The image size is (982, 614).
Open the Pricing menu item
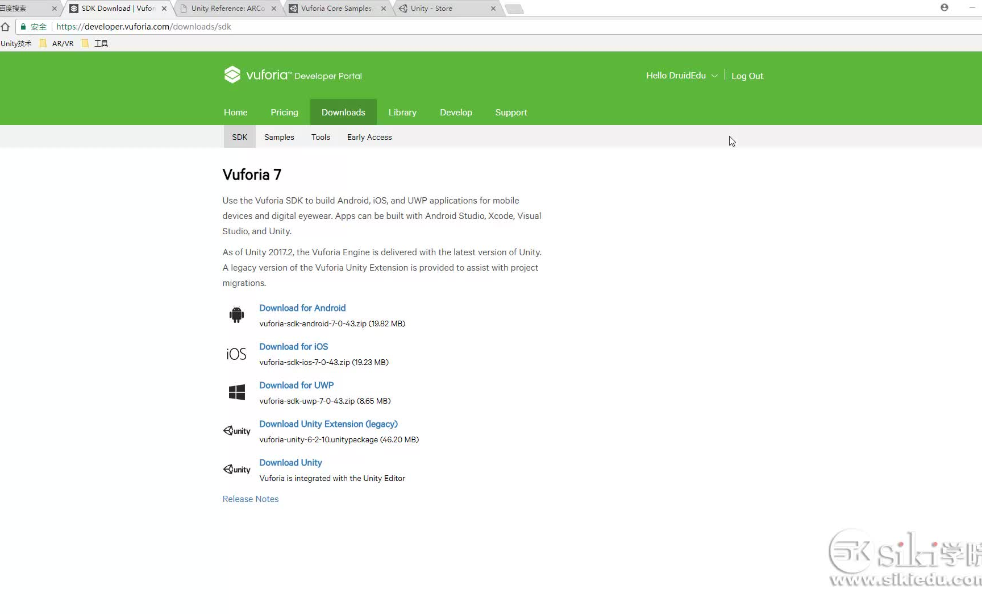284,112
